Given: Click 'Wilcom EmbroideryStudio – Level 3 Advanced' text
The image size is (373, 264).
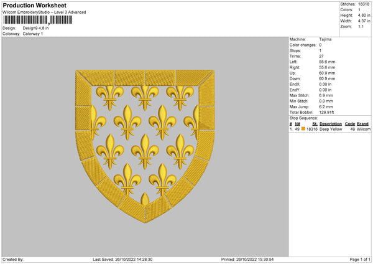Looking at the screenshot, I should click(x=44, y=12).
